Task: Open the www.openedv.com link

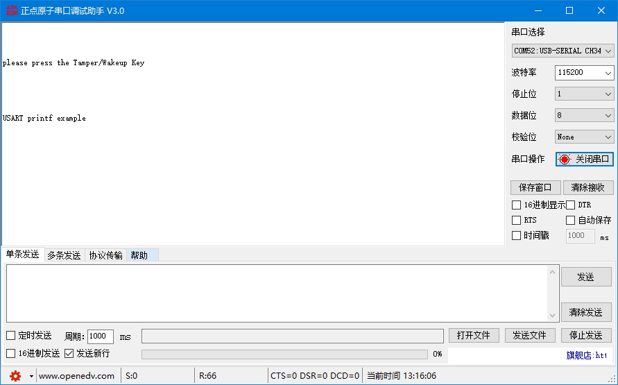Action: coord(76,376)
